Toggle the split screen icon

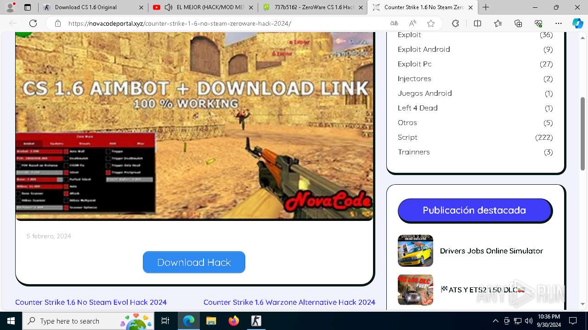(x=477, y=23)
